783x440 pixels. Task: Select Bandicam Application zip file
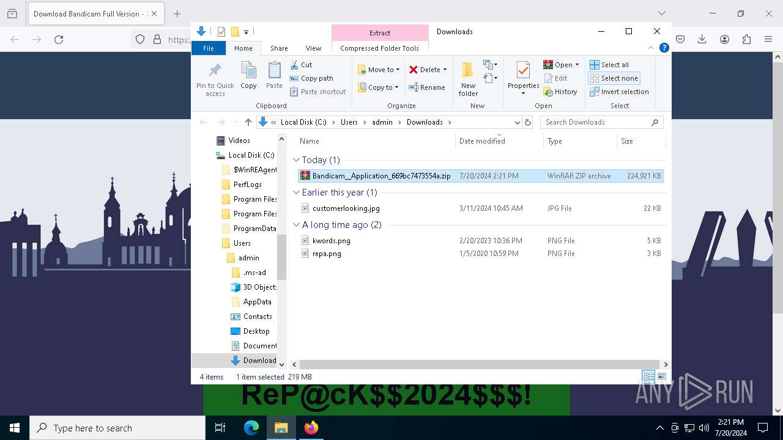click(x=480, y=176)
